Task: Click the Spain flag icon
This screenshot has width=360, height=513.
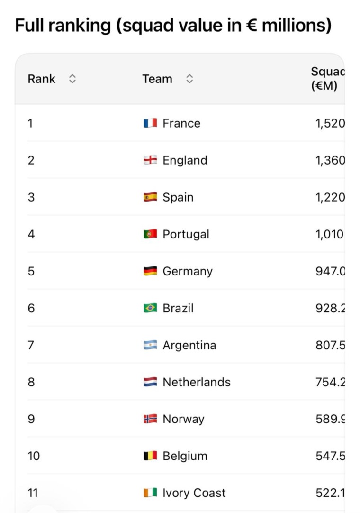Action: pyautogui.click(x=150, y=197)
